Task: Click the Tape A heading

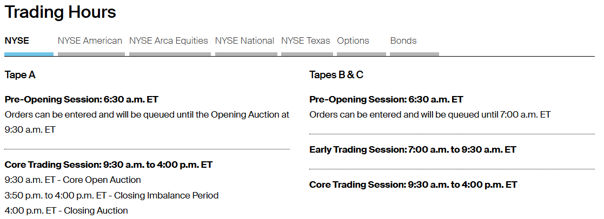Action: (20, 75)
